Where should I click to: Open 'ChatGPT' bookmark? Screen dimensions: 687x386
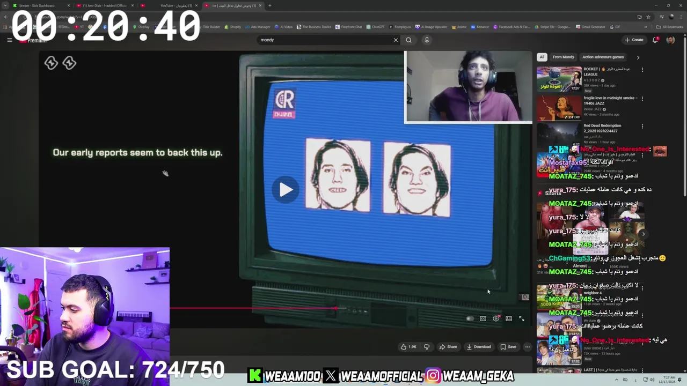376,27
